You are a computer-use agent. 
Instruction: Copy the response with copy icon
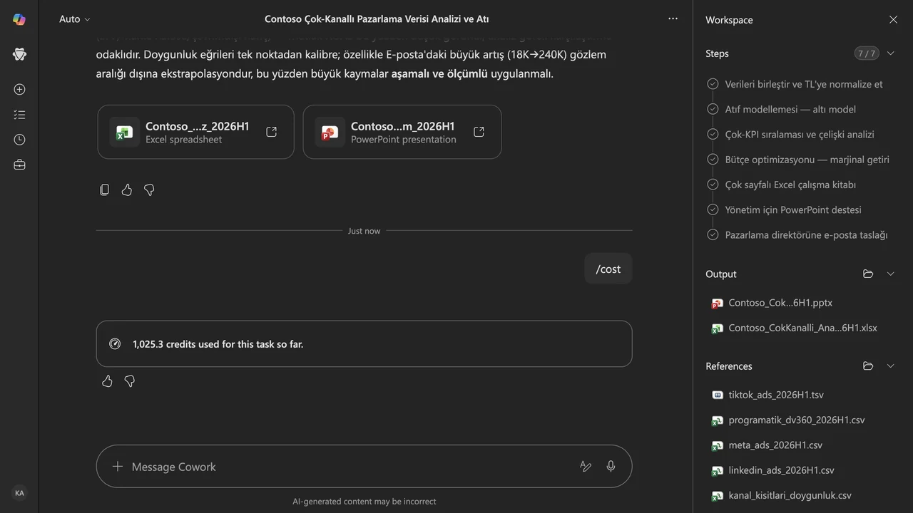pyautogui.click(x=104, y=190)
